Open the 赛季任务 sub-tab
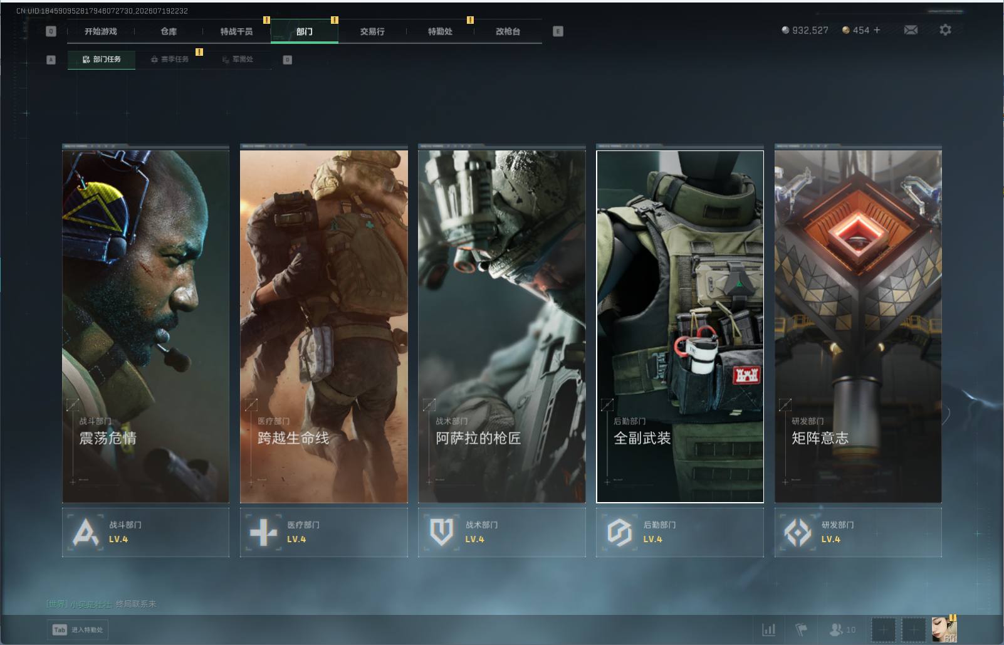1004x645 pixels. 169,60
